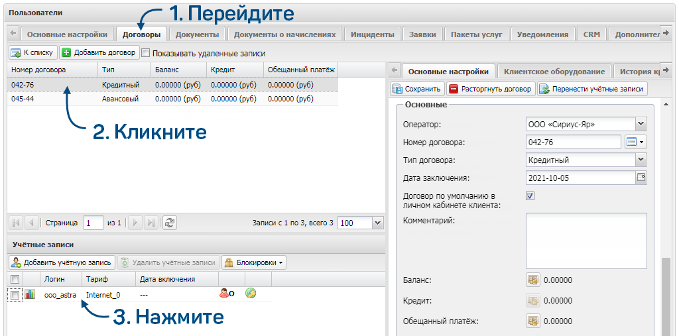Open Документы tab
Screen dimensions: 679x336
click(198, 34)
